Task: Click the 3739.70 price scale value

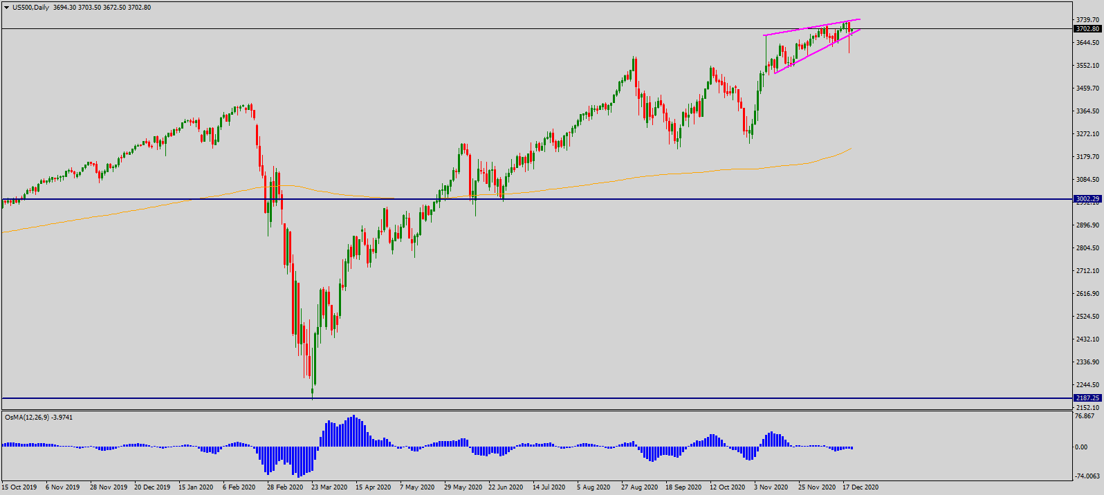Action: click(1087, 20)
